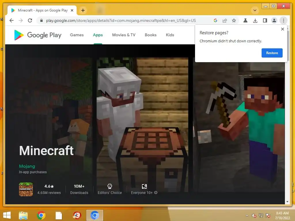Open content rating info icon
Image resolution: width=295 pixels, height=221 pixels.
click(156, 193)
